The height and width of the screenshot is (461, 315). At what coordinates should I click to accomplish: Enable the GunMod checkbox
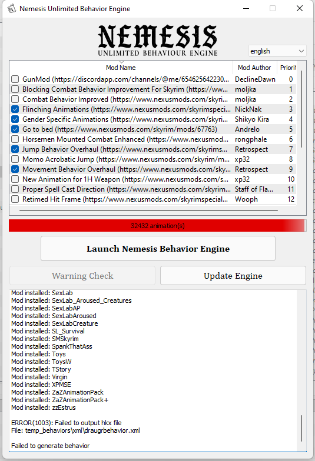point(15,79)
